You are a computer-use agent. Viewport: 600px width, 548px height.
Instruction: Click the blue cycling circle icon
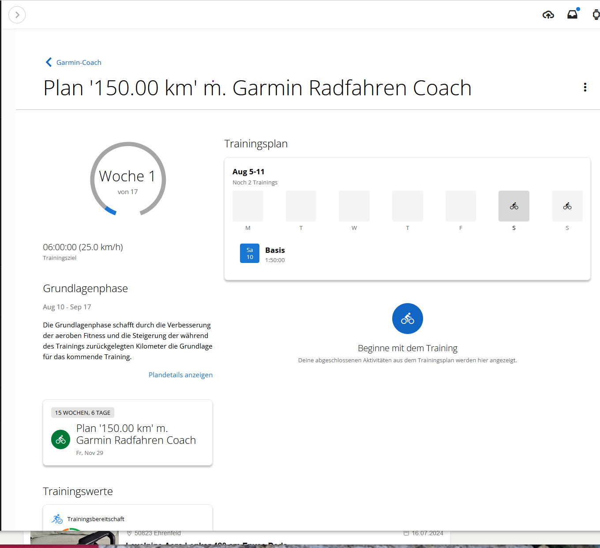point(408,319)
